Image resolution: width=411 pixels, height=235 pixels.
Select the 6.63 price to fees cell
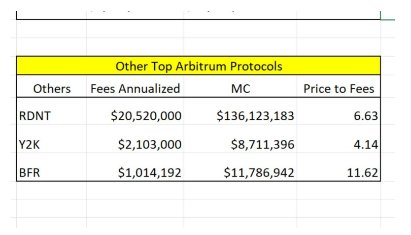[339, 111]
